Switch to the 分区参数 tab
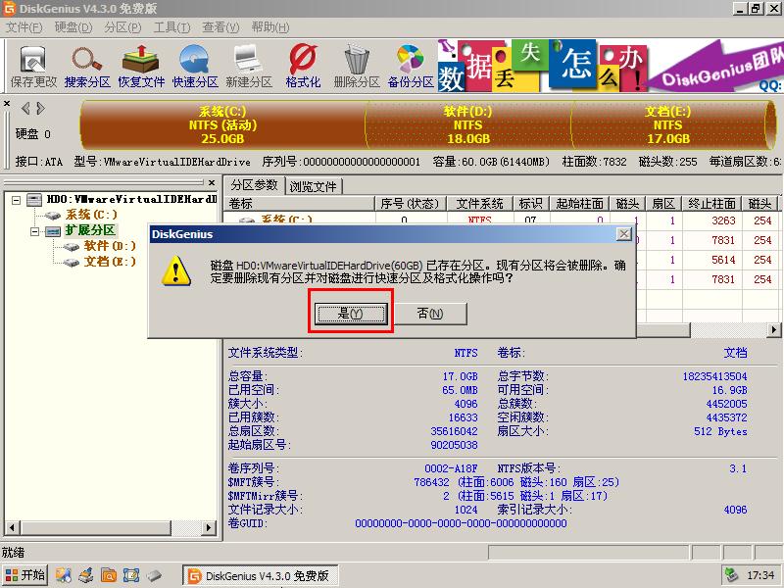 tap(254, 185)
